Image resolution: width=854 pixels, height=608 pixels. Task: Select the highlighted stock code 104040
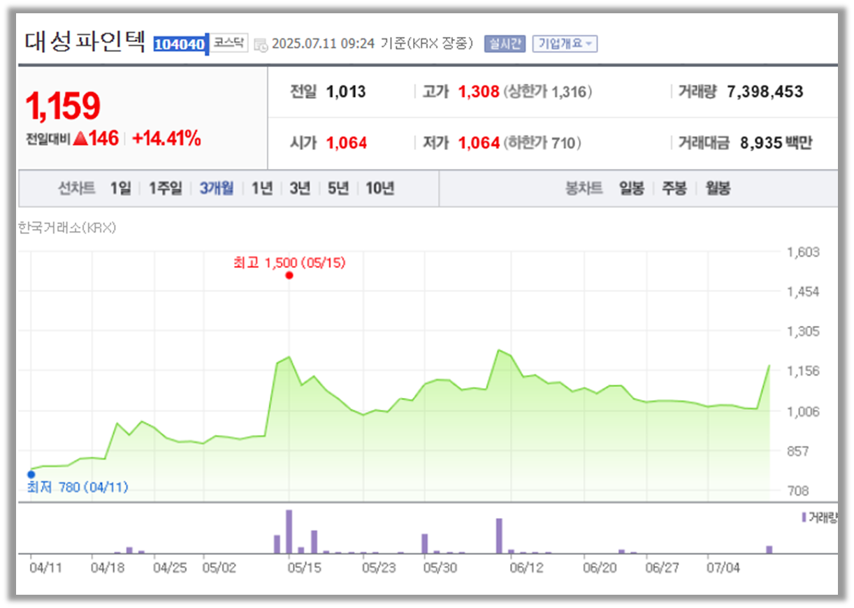pos(180,45)
